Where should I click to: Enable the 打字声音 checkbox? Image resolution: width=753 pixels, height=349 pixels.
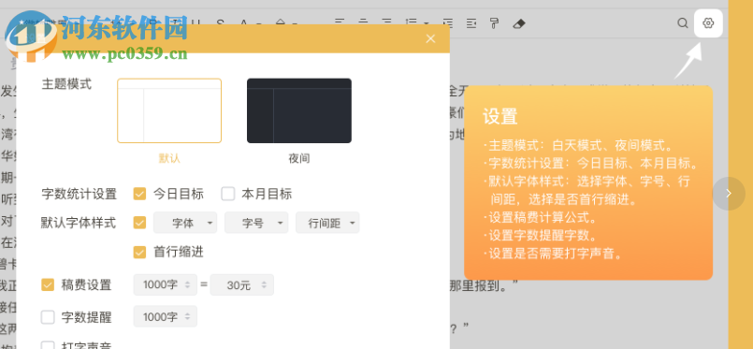point(48,345)
